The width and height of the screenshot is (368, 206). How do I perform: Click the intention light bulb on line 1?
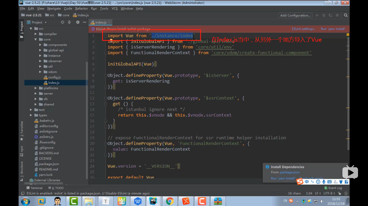pyautogui.click(x=111, y=40)
